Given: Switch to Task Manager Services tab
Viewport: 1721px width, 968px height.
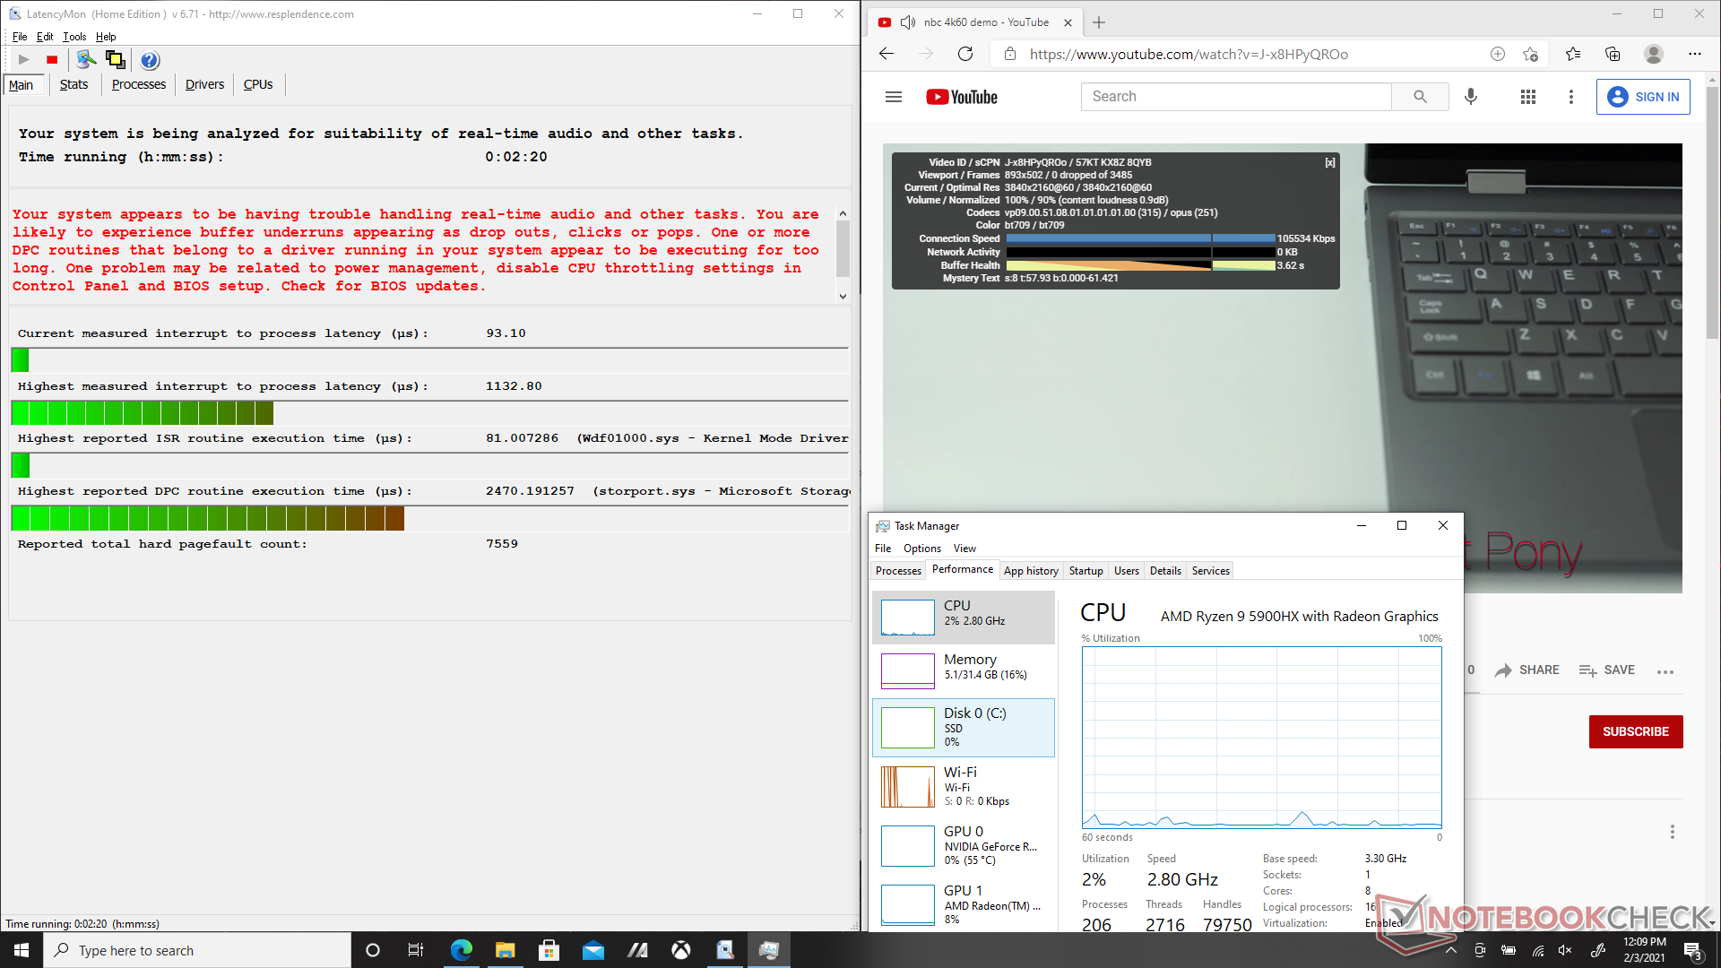Looking at the screenshot, I should pos(1210,570).
